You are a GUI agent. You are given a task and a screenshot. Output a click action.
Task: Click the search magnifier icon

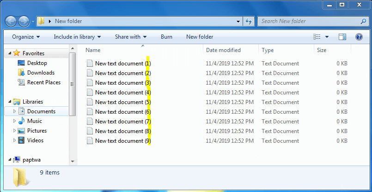(x=363, y=21)
